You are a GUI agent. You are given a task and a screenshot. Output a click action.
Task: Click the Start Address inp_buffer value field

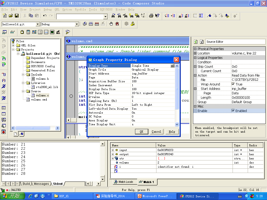point(153,73)
